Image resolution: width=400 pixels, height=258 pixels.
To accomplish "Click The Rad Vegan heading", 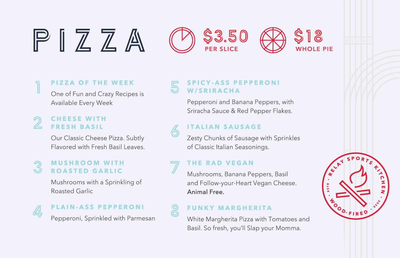I will point(220,163).
